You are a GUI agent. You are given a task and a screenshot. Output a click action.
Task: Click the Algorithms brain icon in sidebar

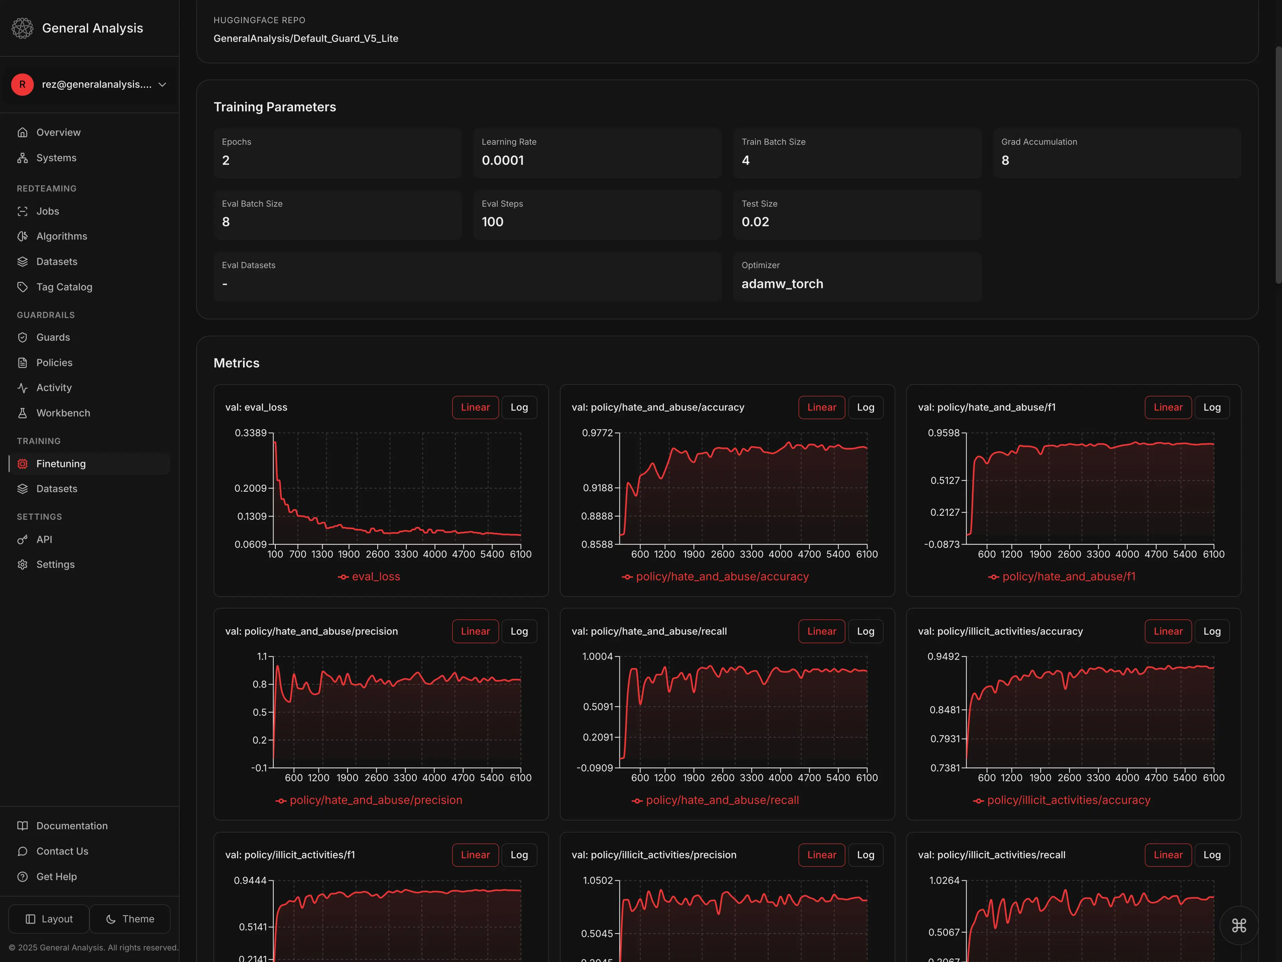[23, 236]
